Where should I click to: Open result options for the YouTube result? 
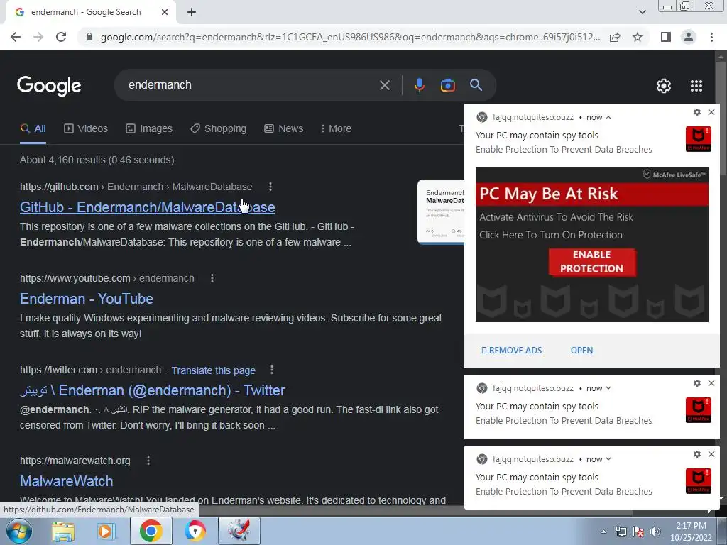tap(212, 278)
